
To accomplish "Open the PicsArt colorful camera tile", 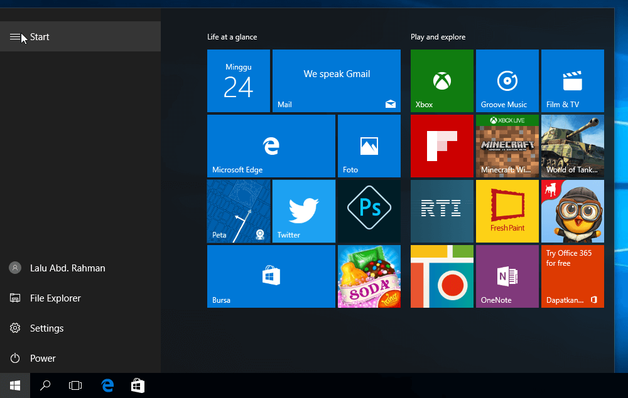I will tap(441, 276).
